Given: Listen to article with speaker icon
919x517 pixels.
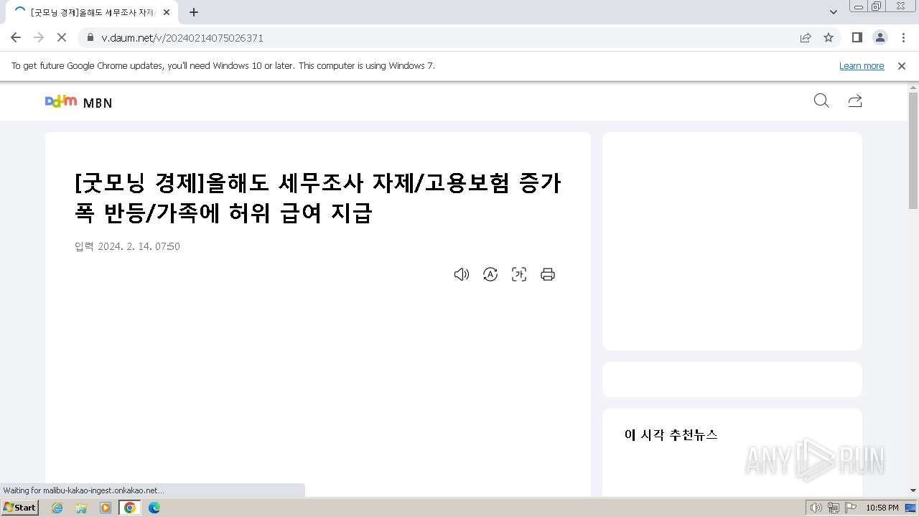Looking at the screenshot, I should (462, 274).
